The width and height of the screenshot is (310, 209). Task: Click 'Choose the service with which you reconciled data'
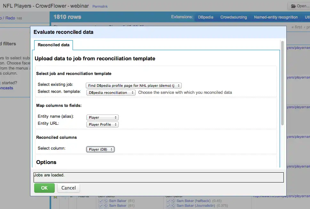[x=185, y=93]
